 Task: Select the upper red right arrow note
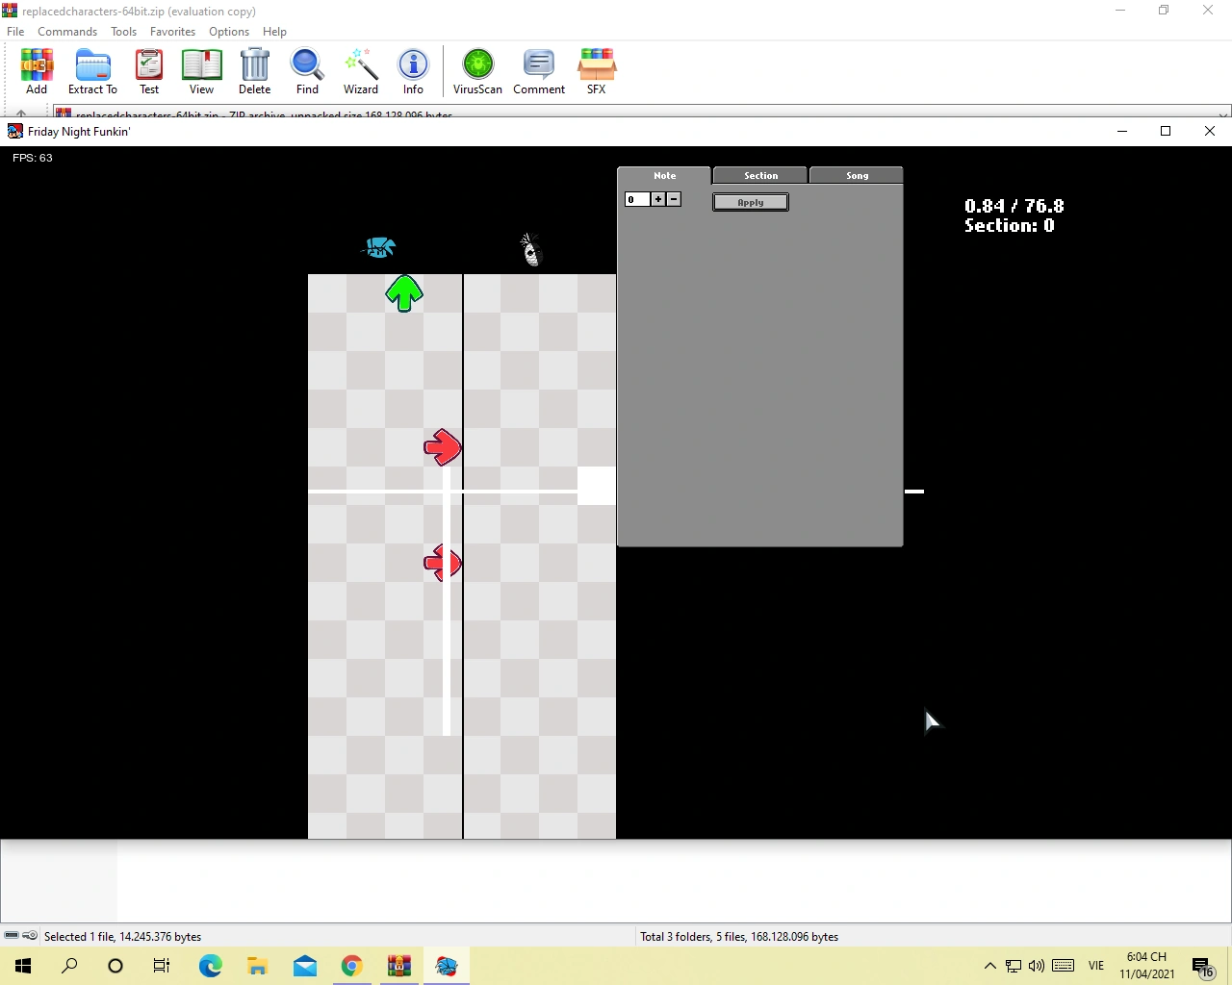pos(443,447)
